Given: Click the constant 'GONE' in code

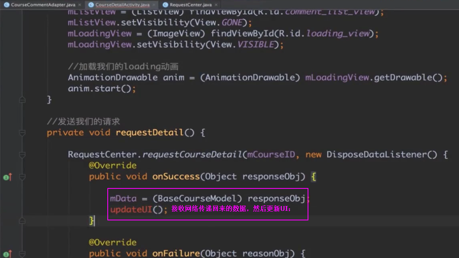Looking at the screenshot, I should (x=232, y=22).
